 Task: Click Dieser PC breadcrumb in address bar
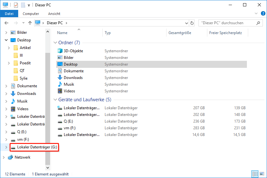click(55, 23)
